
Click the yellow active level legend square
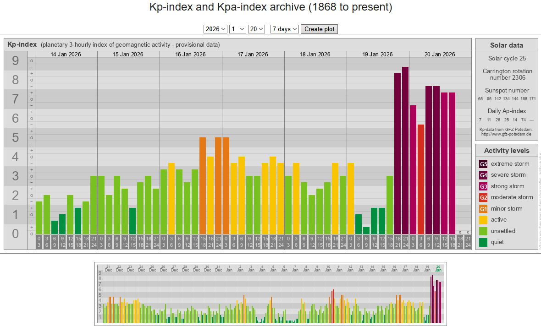[483, 220]
